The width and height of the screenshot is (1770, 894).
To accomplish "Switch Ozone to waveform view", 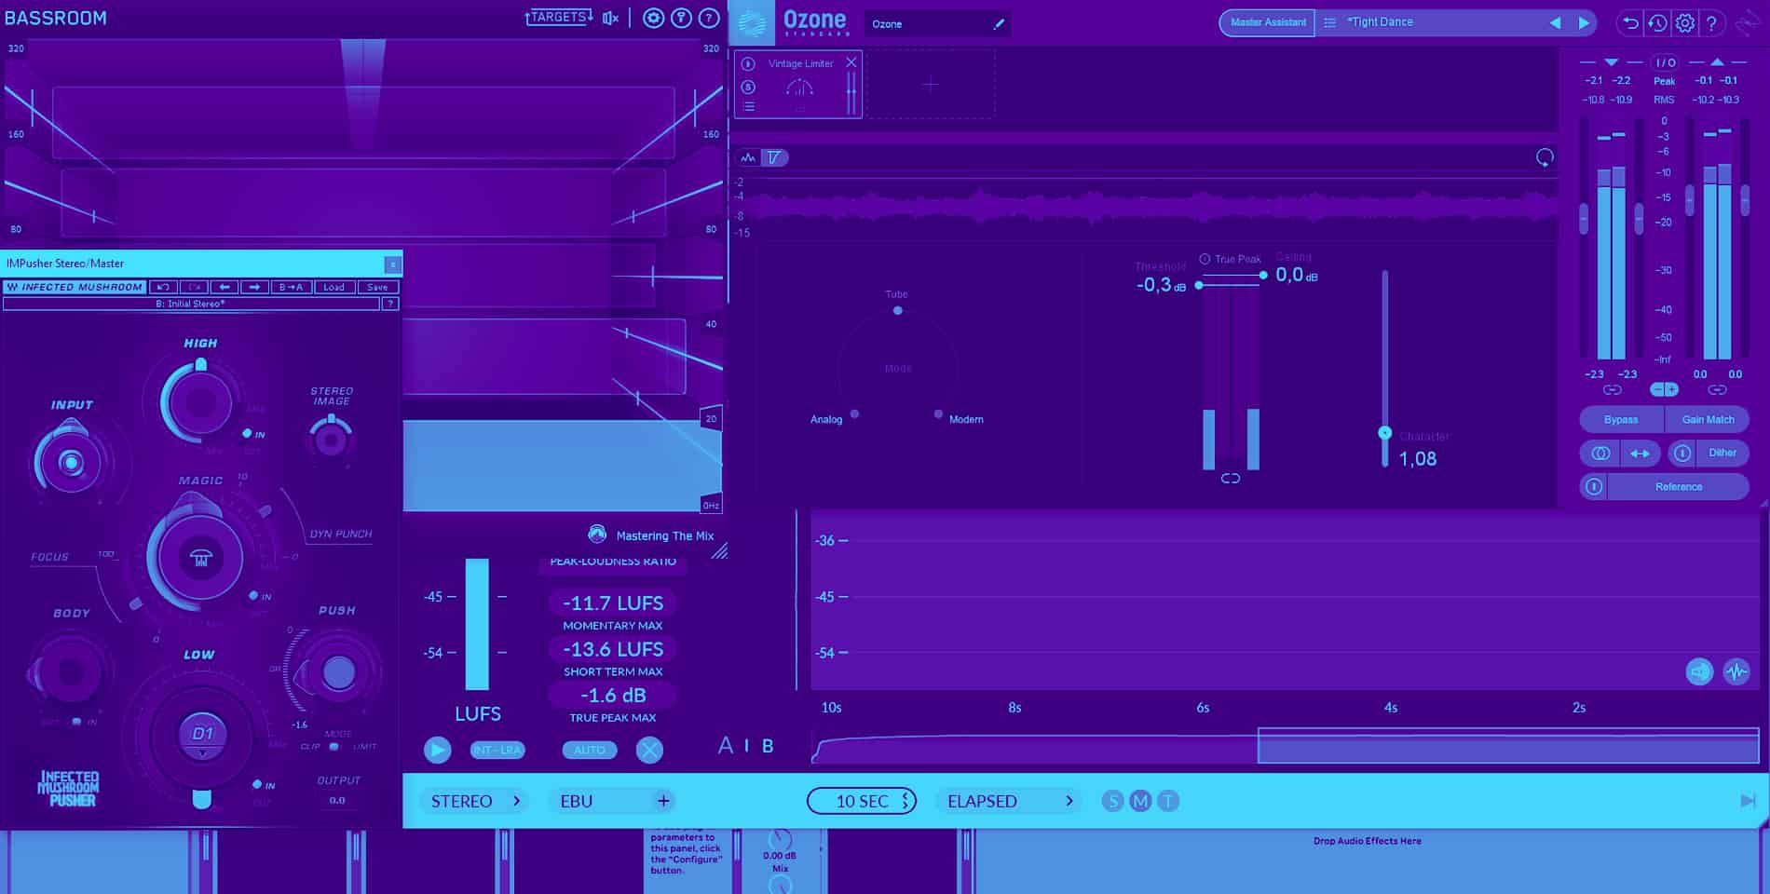I will point(748,158).
